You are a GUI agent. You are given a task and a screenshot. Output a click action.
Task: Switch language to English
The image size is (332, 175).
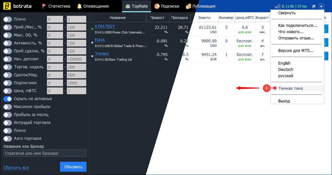(284, 63)
